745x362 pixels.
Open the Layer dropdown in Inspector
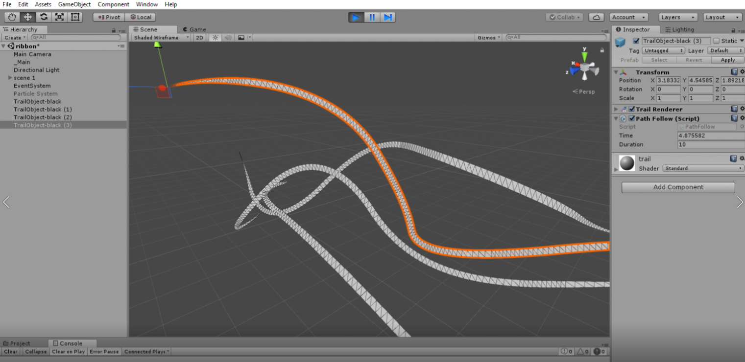[726, 50]
